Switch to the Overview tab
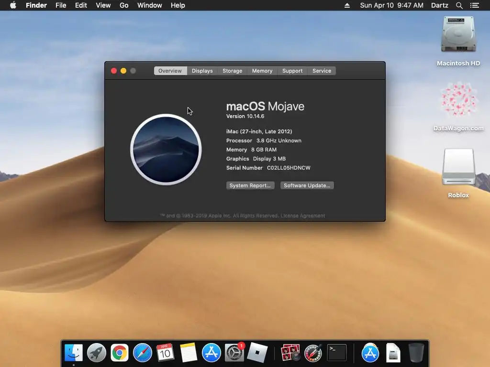490x367 pixels. 170,71
